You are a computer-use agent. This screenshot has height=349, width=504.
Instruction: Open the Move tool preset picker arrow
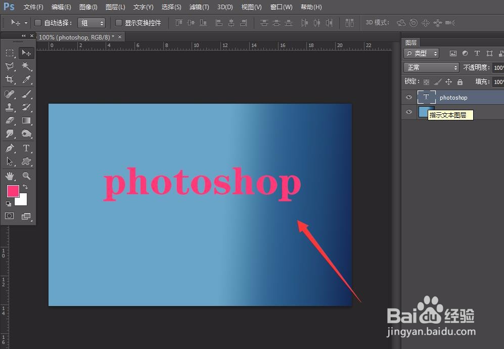click(x=26, y=23)
